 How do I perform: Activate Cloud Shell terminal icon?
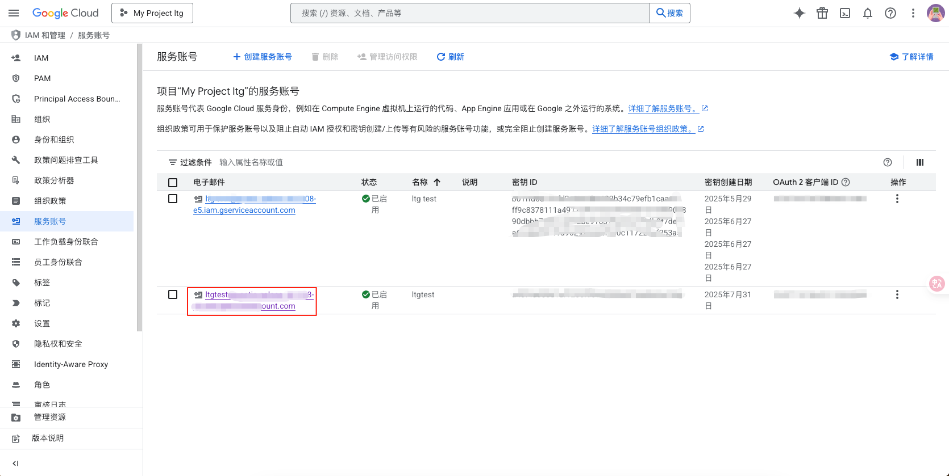(x=845, y=13)
